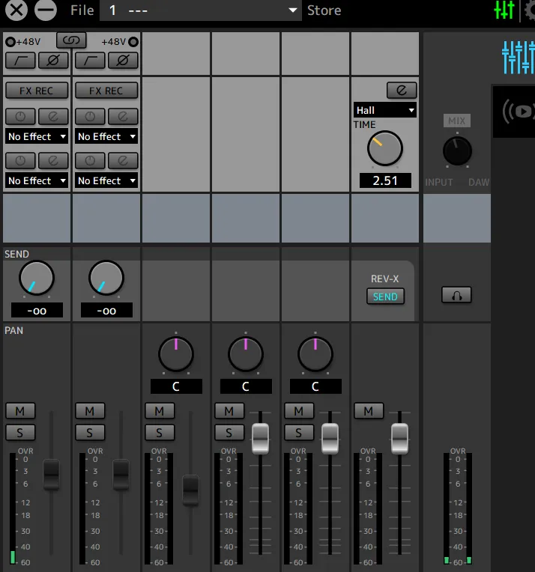Enable the REV-X SEND button

[x=385, y=296]
